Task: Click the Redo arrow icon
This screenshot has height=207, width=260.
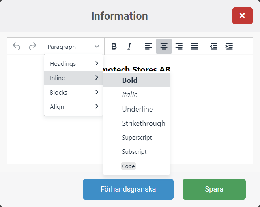Action: 32,47
